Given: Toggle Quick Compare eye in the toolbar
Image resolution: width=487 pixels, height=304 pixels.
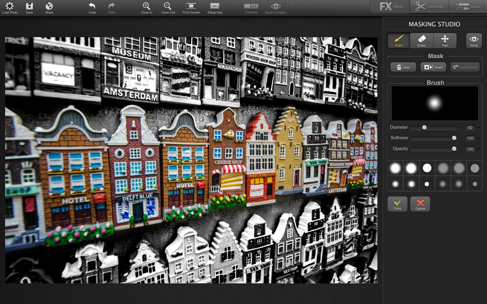Looking at the screenshot, I should coord(276,8).
